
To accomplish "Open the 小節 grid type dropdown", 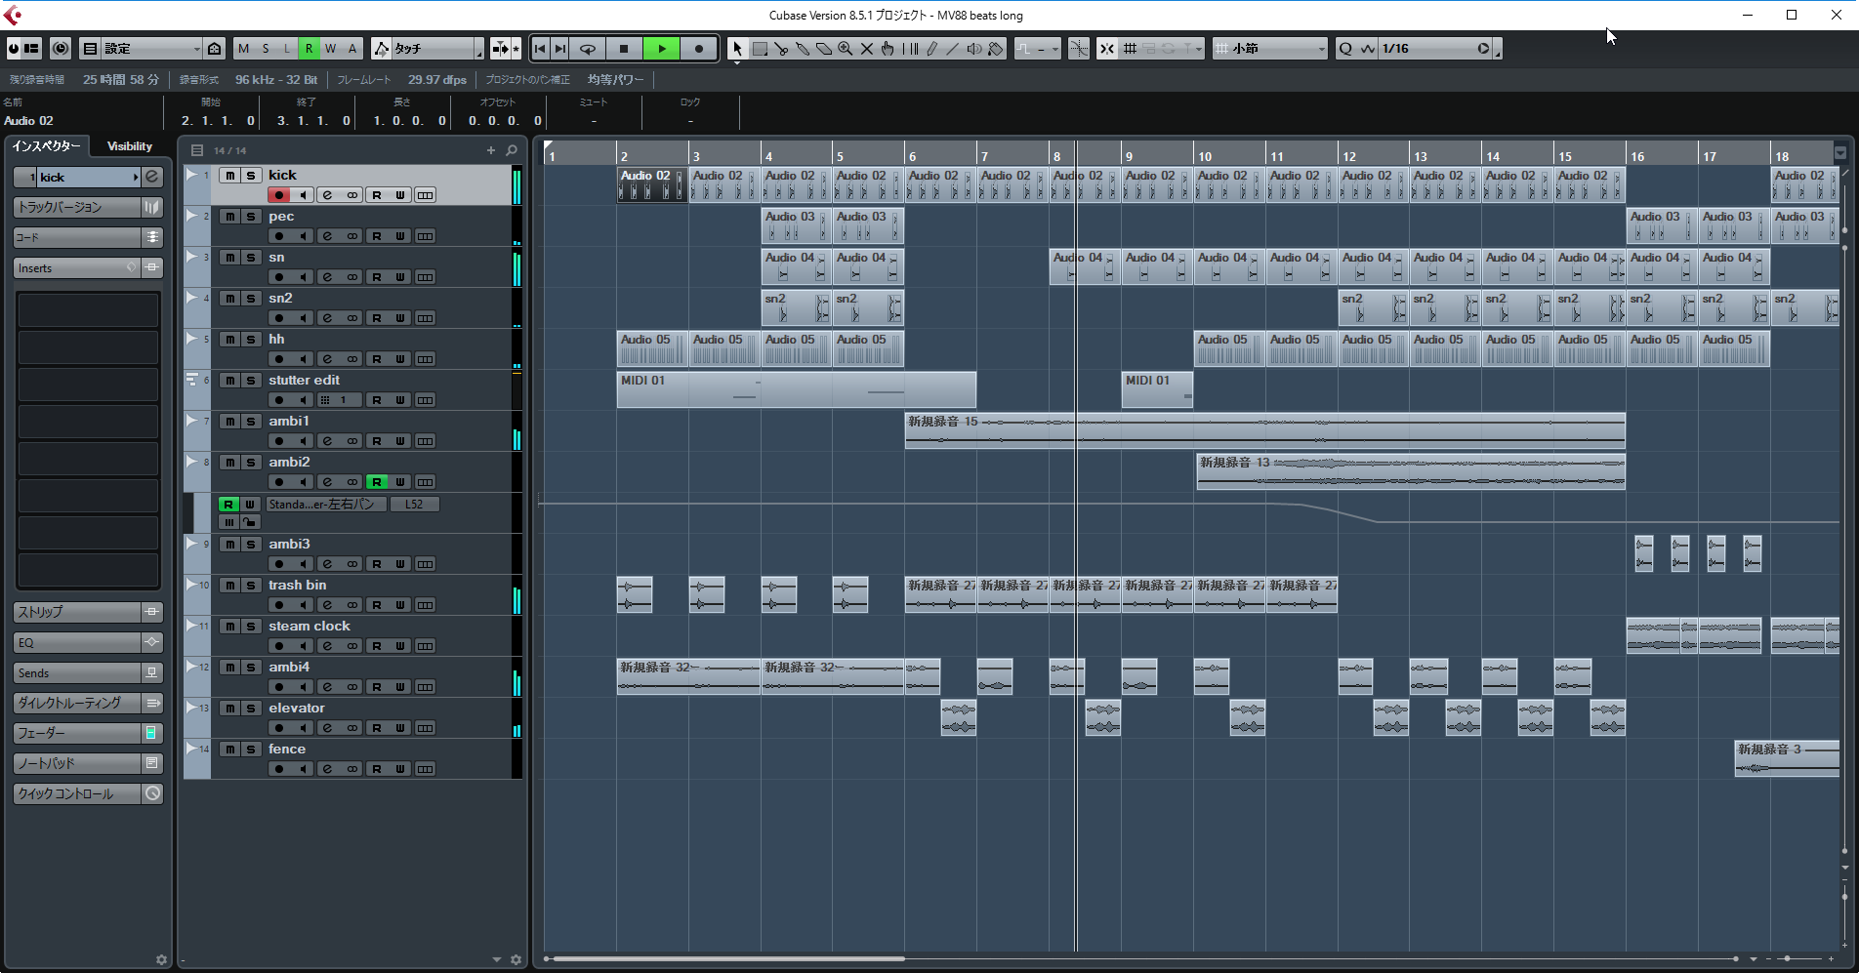I will click(x=1270, y=49).
